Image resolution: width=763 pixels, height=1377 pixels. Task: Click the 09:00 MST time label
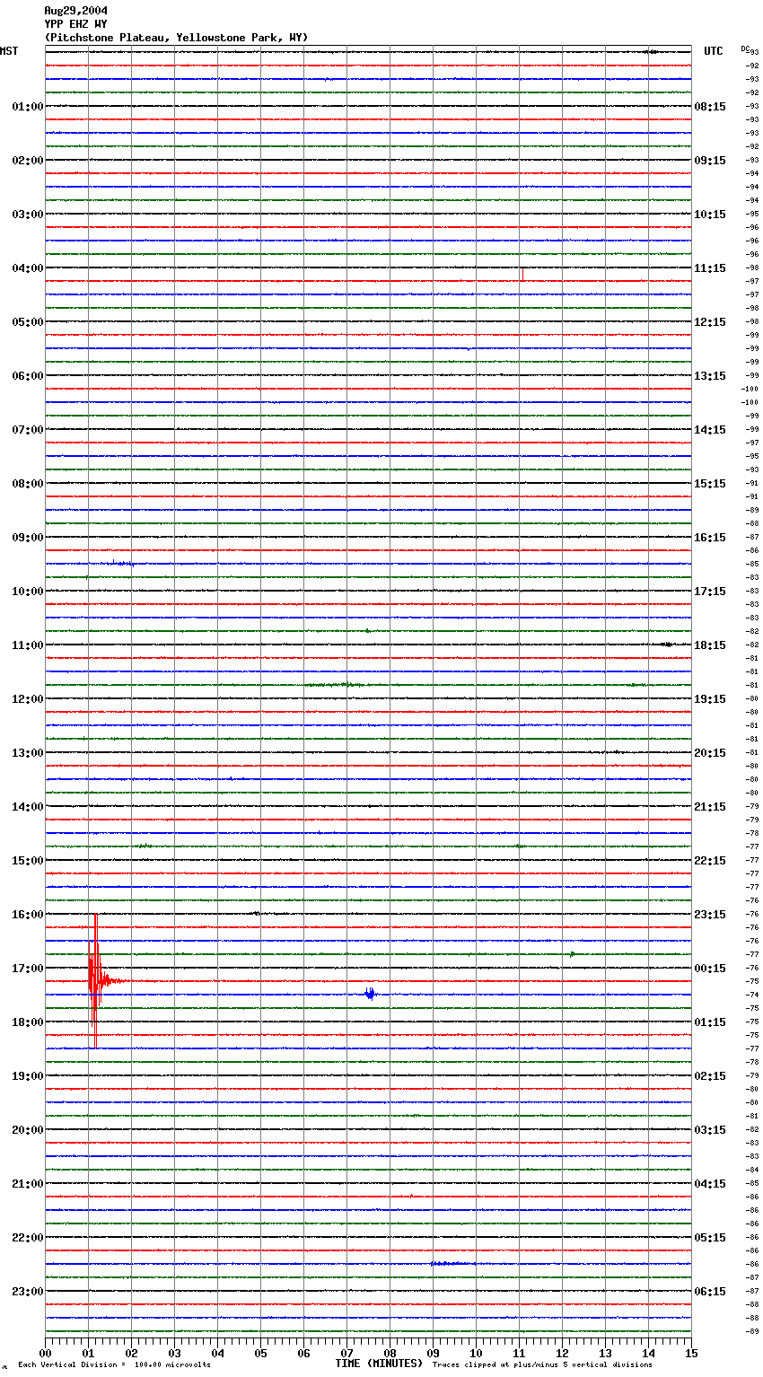[x=28, y=538]
